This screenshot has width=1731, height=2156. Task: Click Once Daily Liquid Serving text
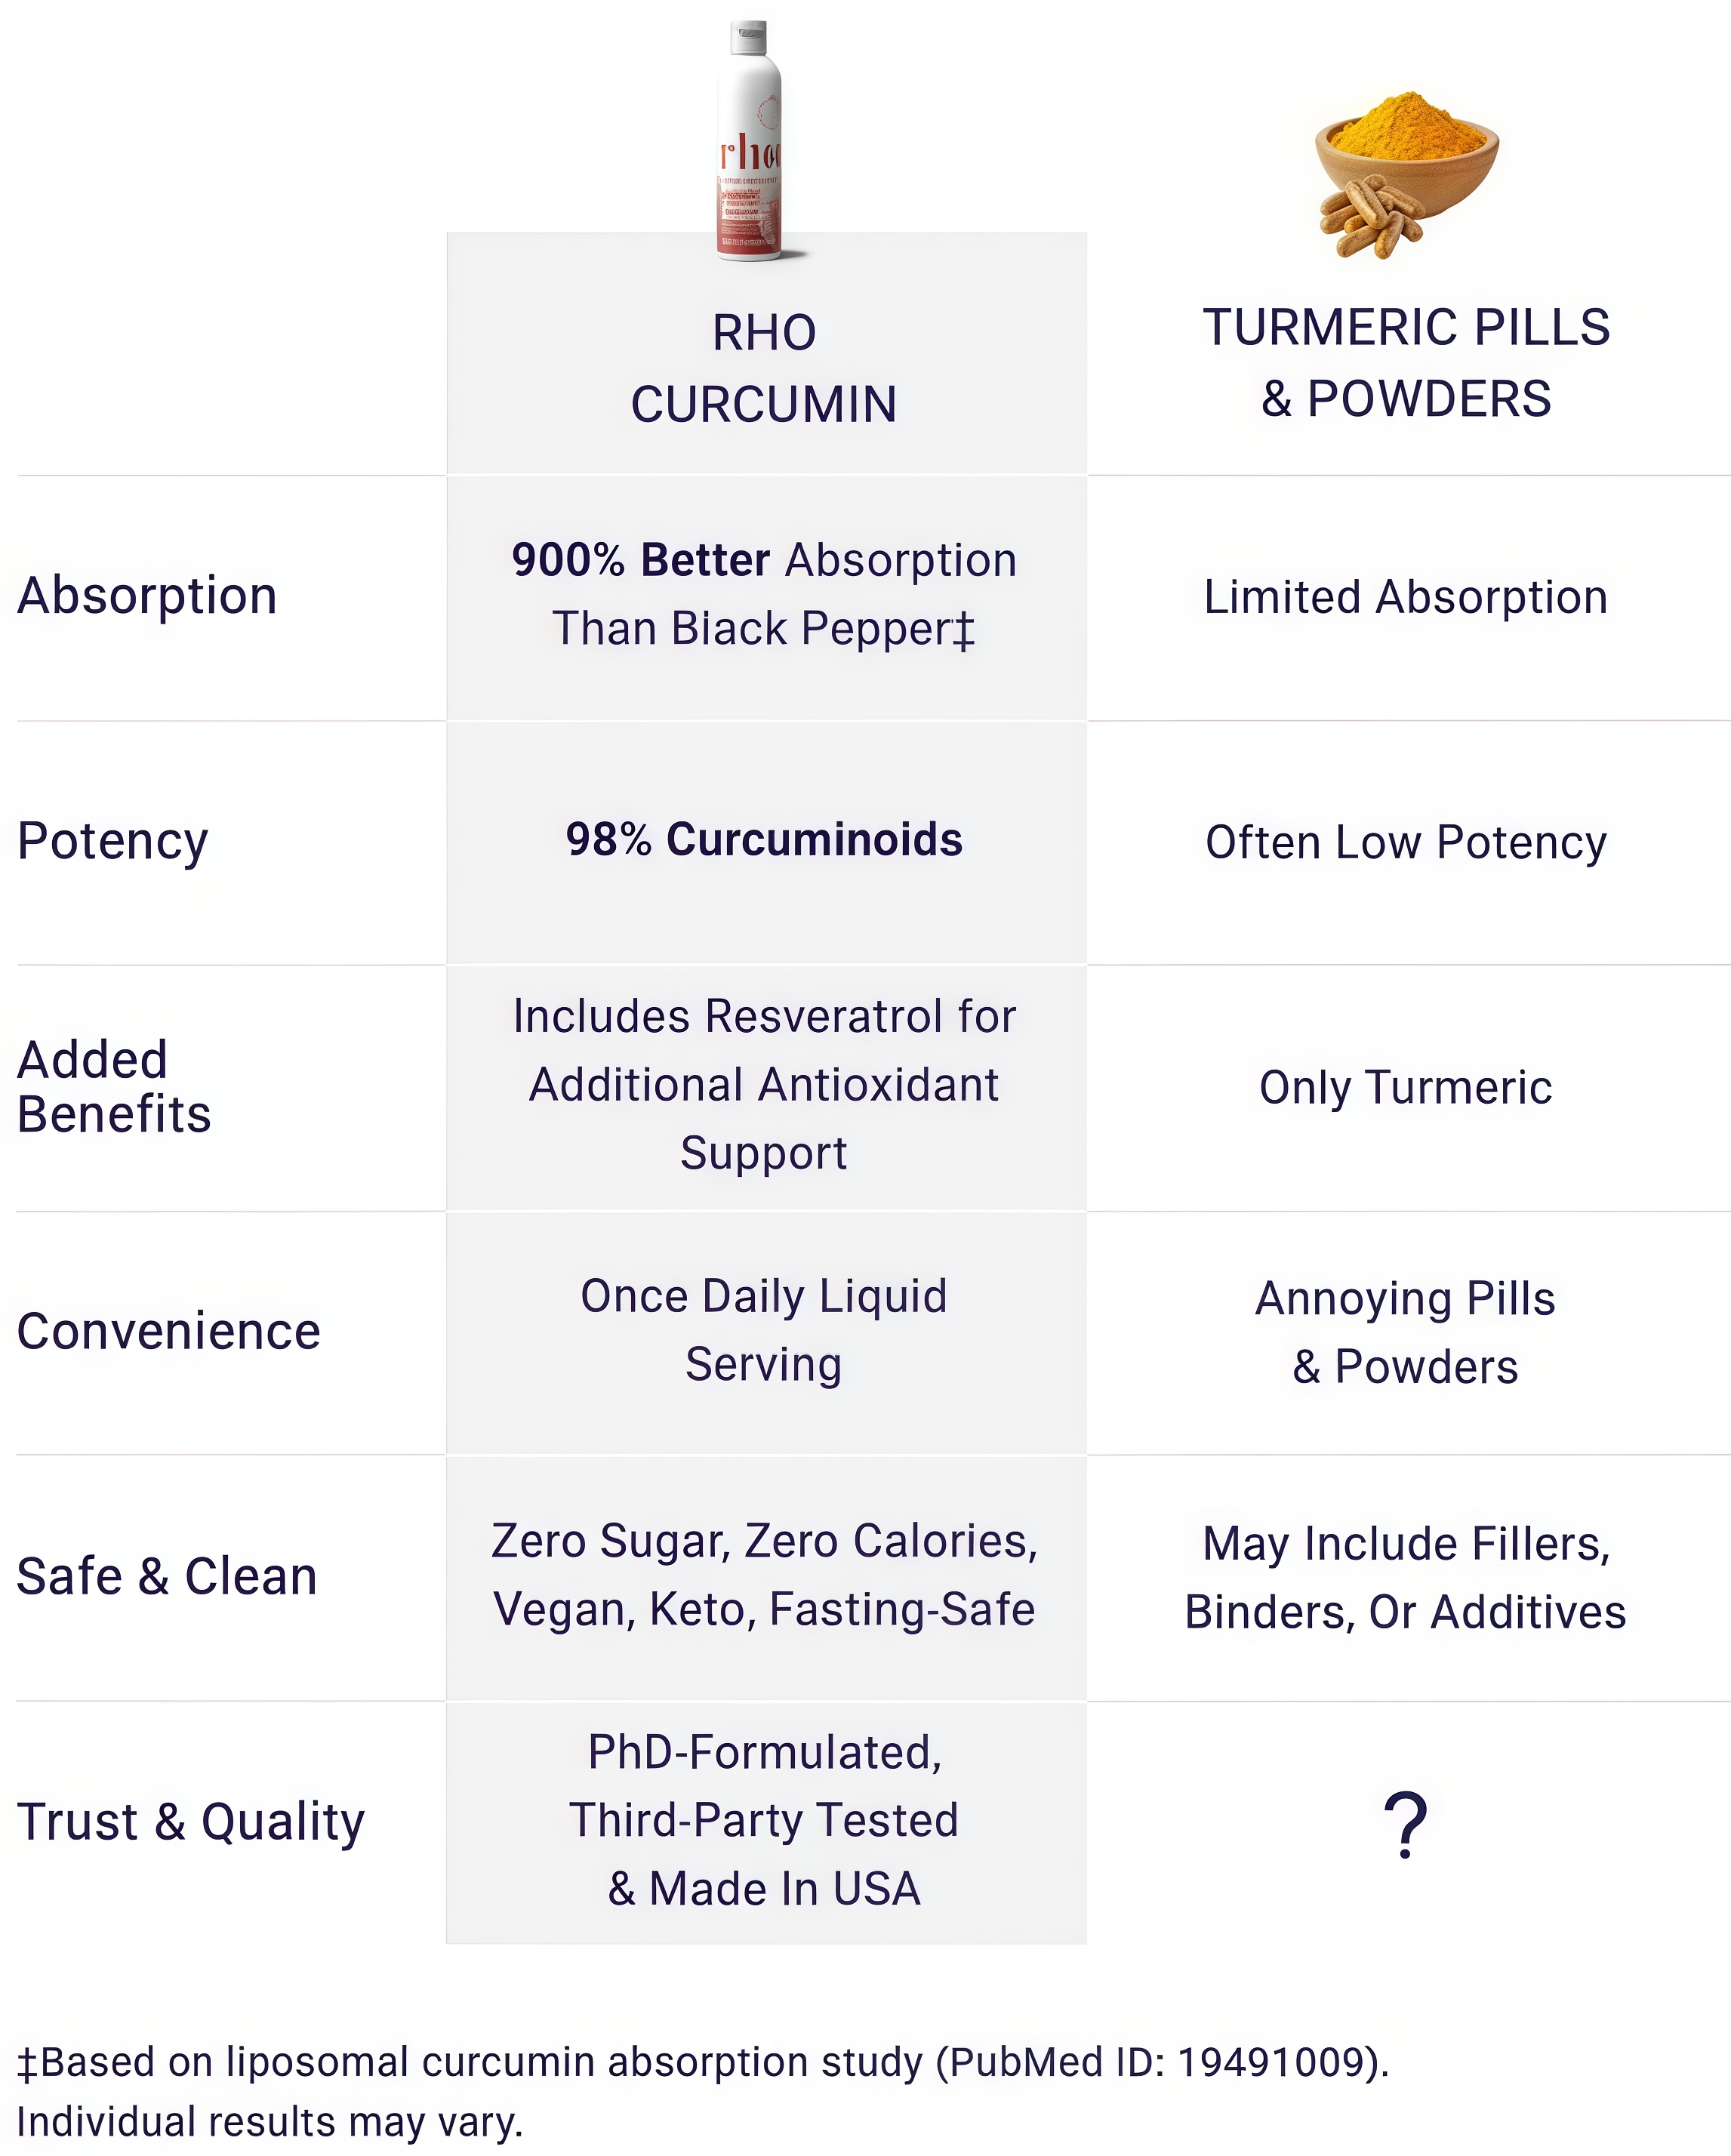(764, 1330)
